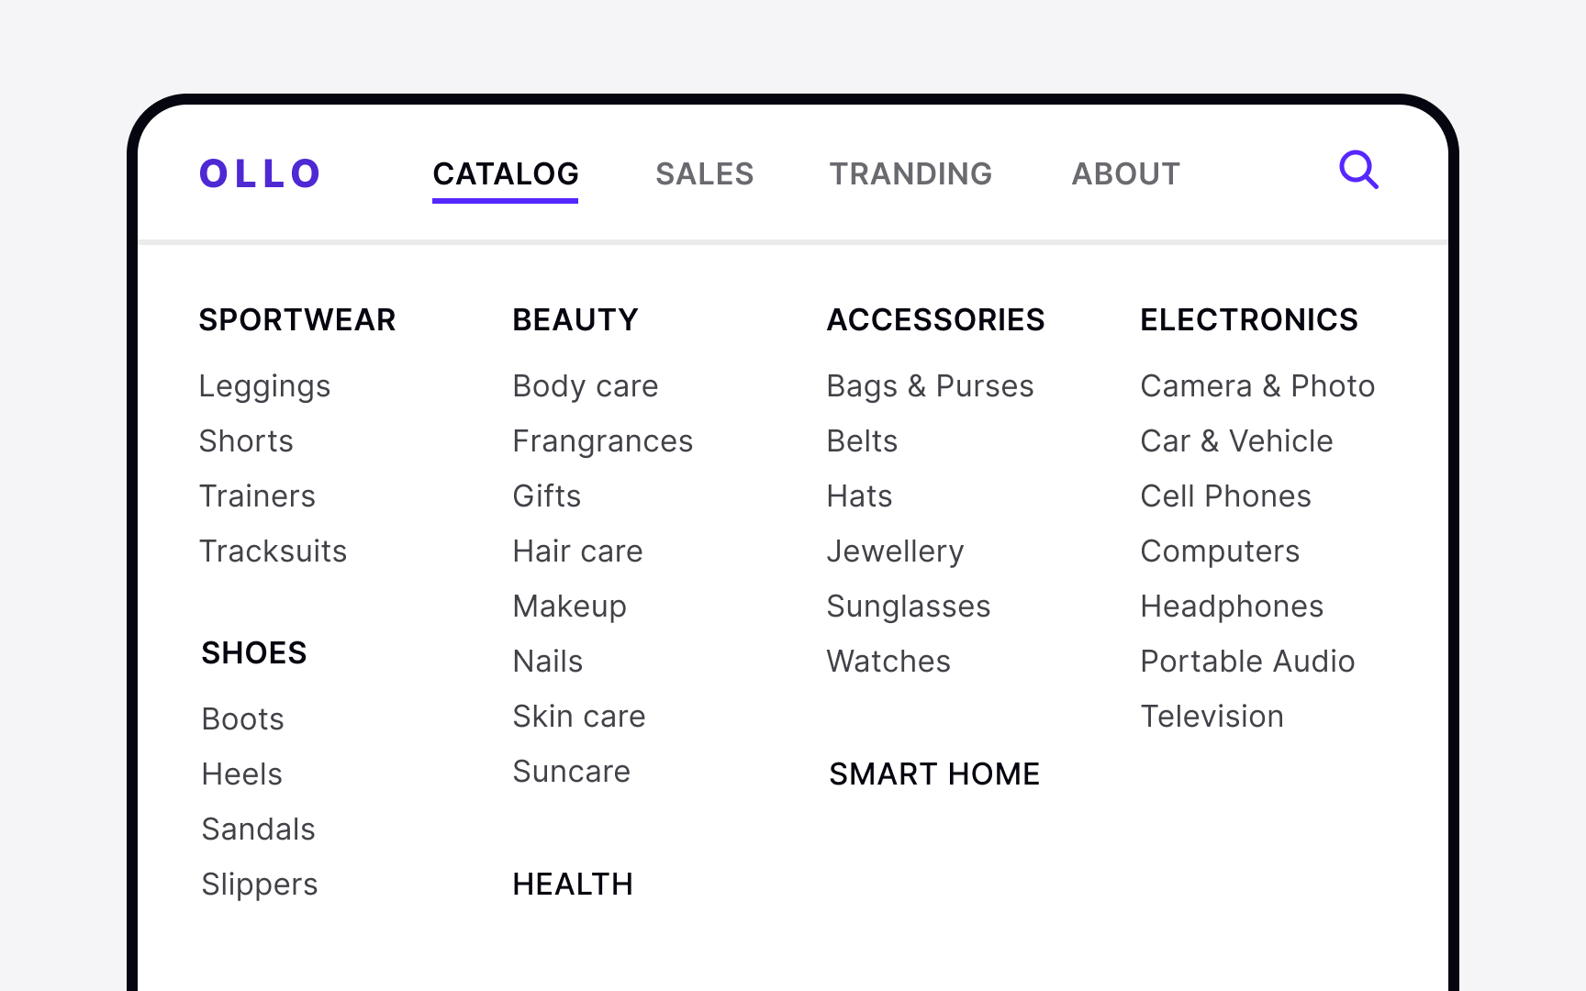This screenshot has width=1586, height=991.
Task: Select the Frangrances link
Action: (603, 441)
